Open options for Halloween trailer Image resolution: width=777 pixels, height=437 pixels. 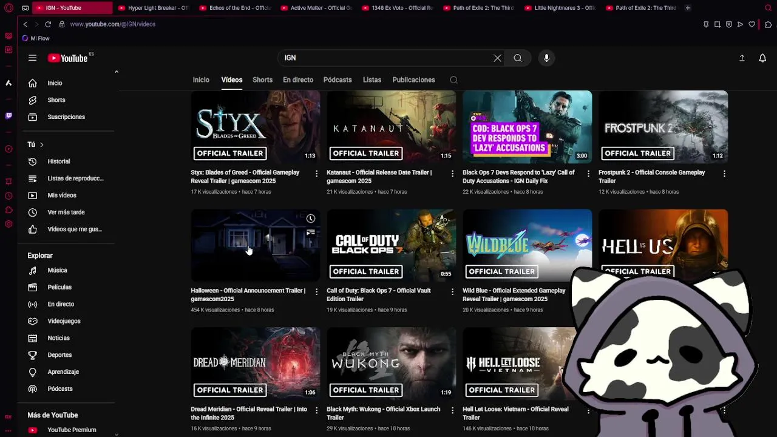[x=316, y=292]
